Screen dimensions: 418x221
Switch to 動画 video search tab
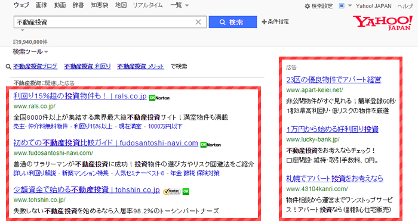(60, 5)
